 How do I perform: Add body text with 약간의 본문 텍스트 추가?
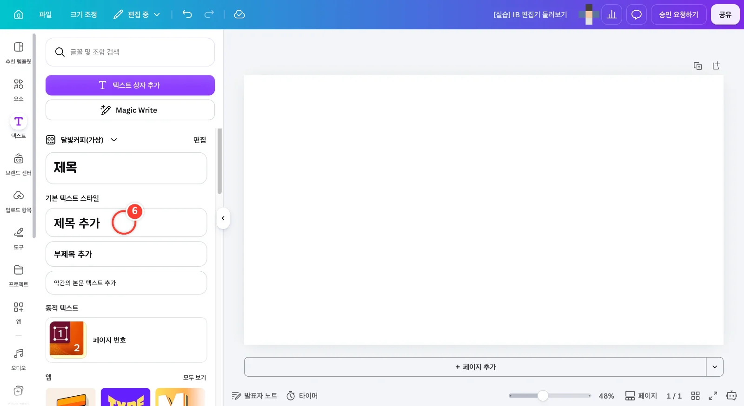[x=126, y=283]
